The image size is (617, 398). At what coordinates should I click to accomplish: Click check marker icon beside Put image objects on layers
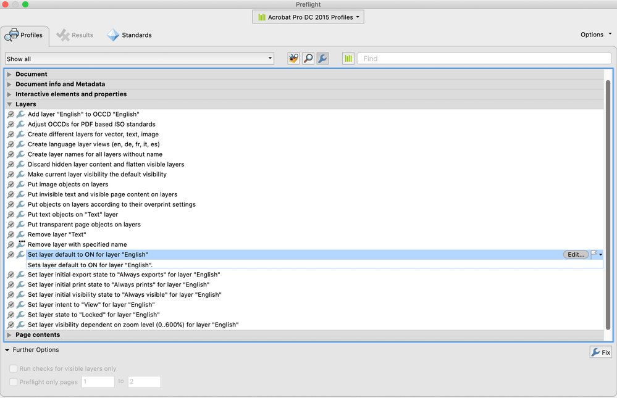[x=10, y=184]
